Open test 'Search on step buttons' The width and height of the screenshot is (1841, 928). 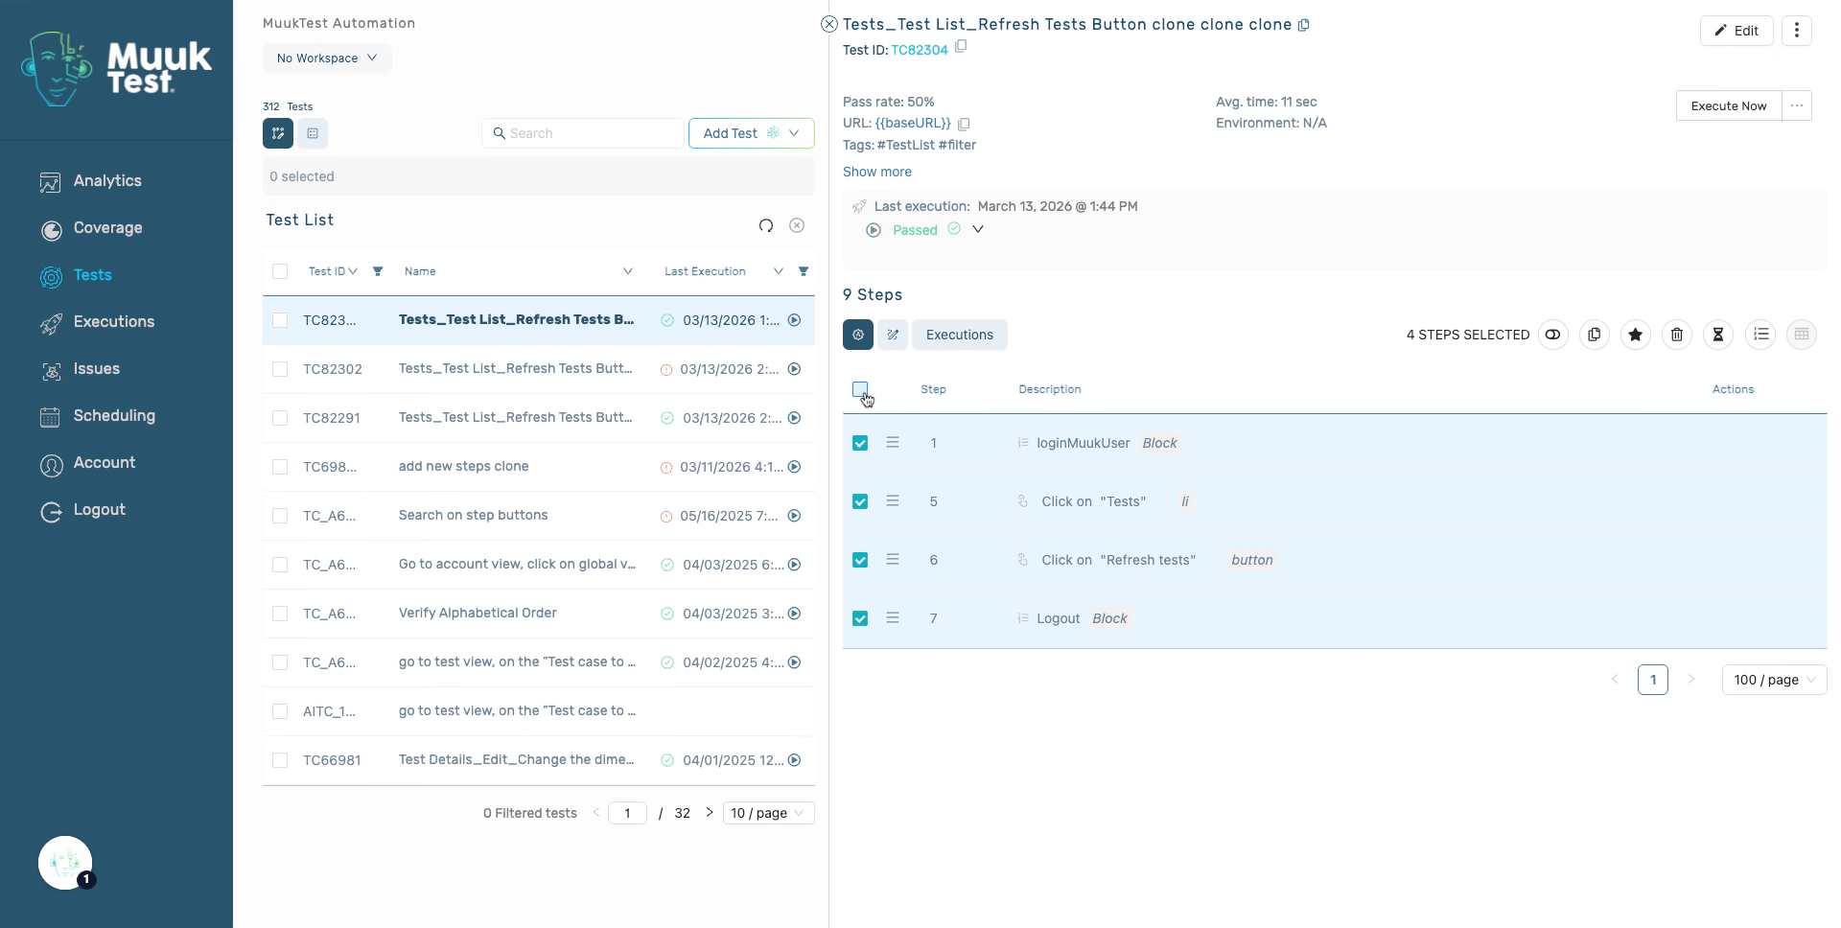(473, 516)
